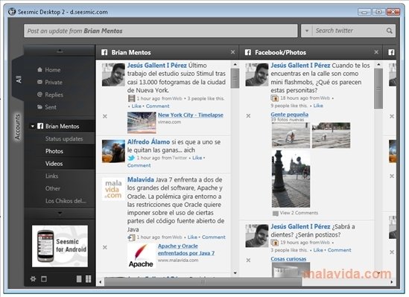Click Facebook icon in Facebook/Photos header
This screenshot has width=409, height=297.
point(248,52)
